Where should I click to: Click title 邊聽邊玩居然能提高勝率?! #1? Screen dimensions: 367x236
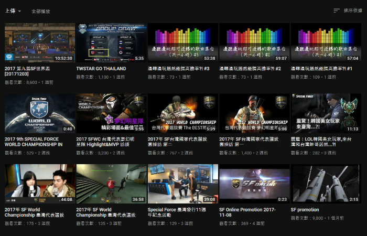coord(321,69)
